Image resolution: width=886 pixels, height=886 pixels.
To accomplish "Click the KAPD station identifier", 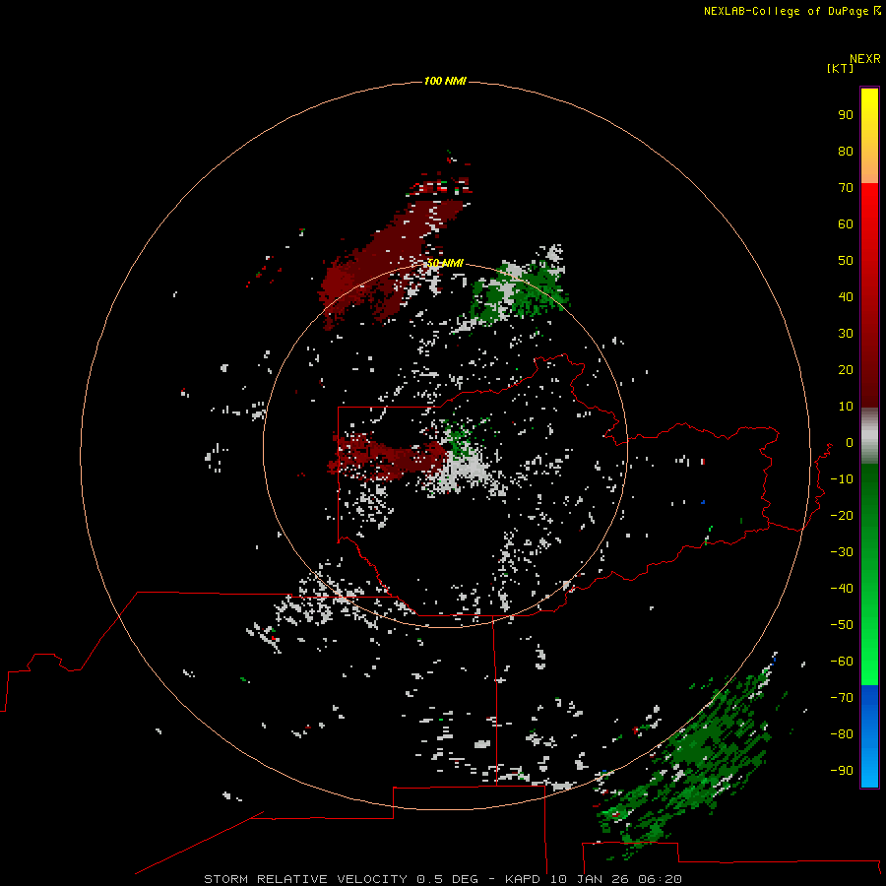I will tap(524, 879).
